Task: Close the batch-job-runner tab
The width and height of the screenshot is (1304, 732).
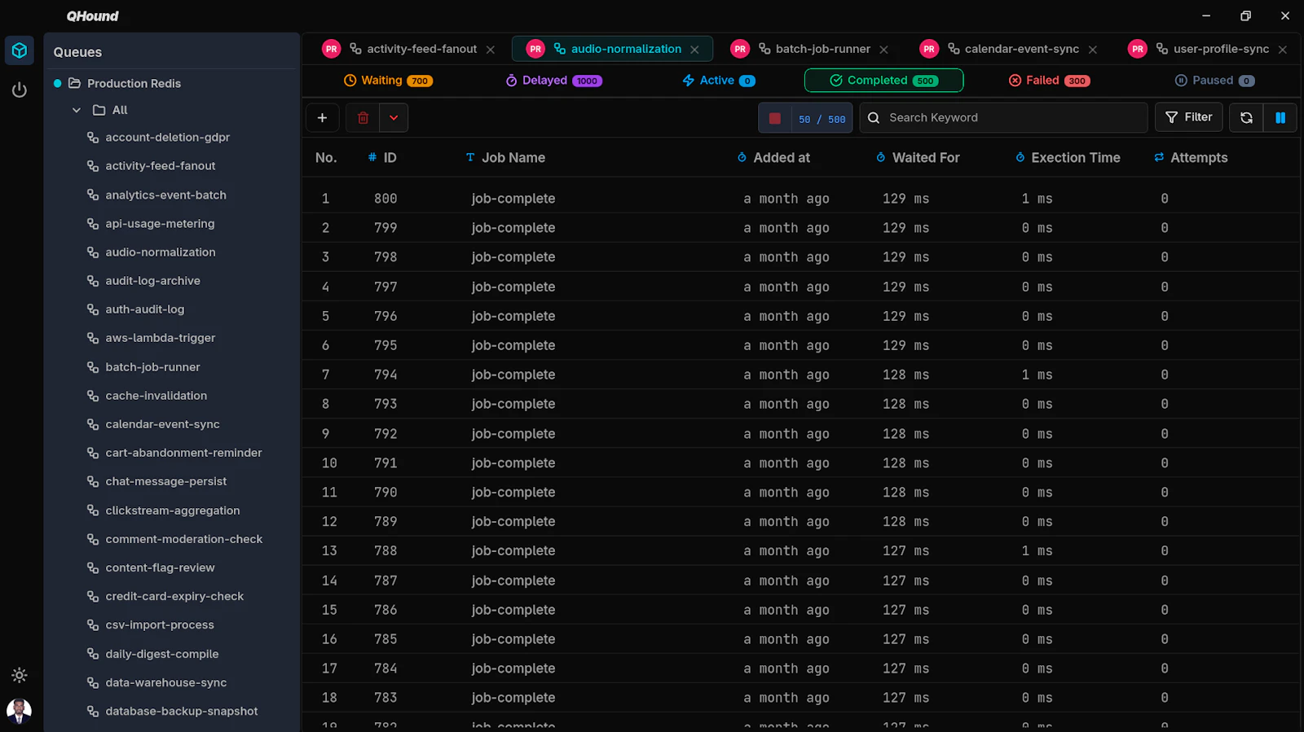Action: pyautogui.click(x=883, y=50)
